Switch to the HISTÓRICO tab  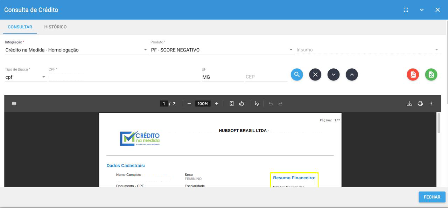pos(55,27)
